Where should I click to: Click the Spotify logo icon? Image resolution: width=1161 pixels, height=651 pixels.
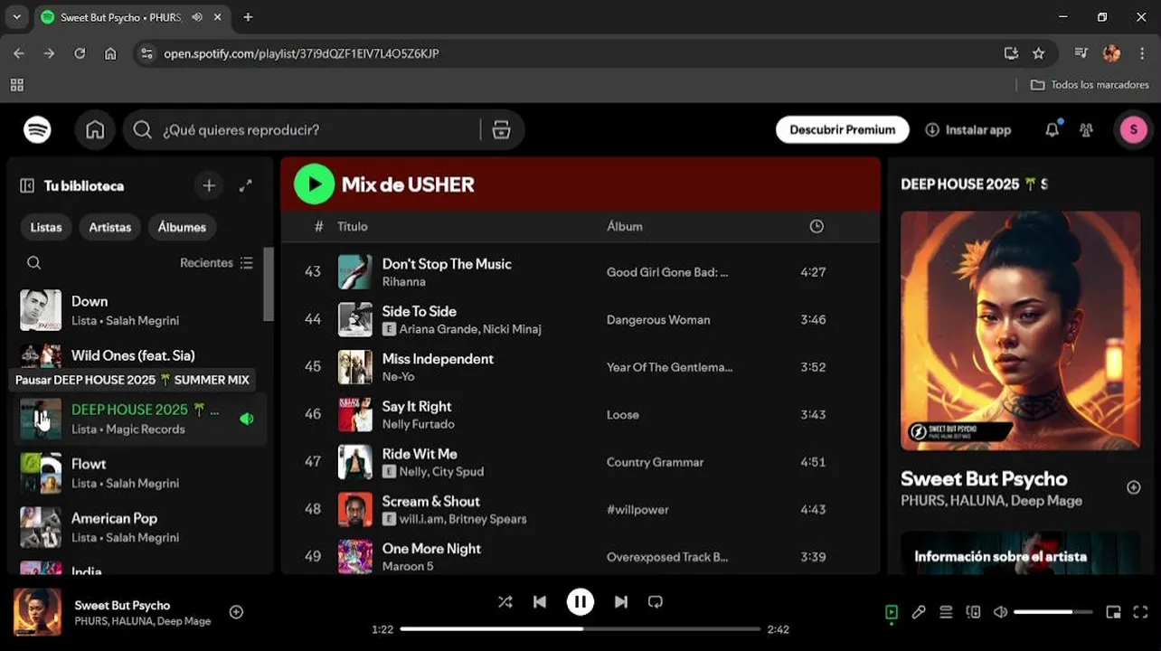37,130
